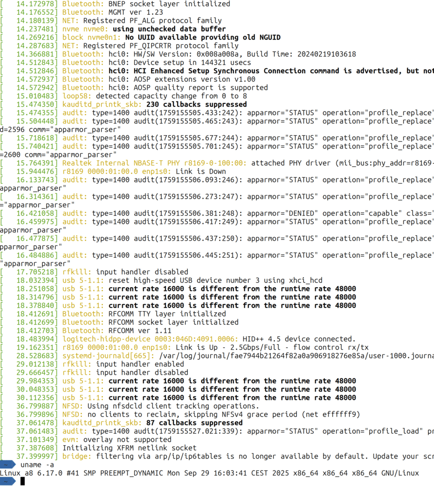Click the logitech-hidpp-device HID++ connected line
The width and height of the screenshot is (434, 486).
pos(190,339)
